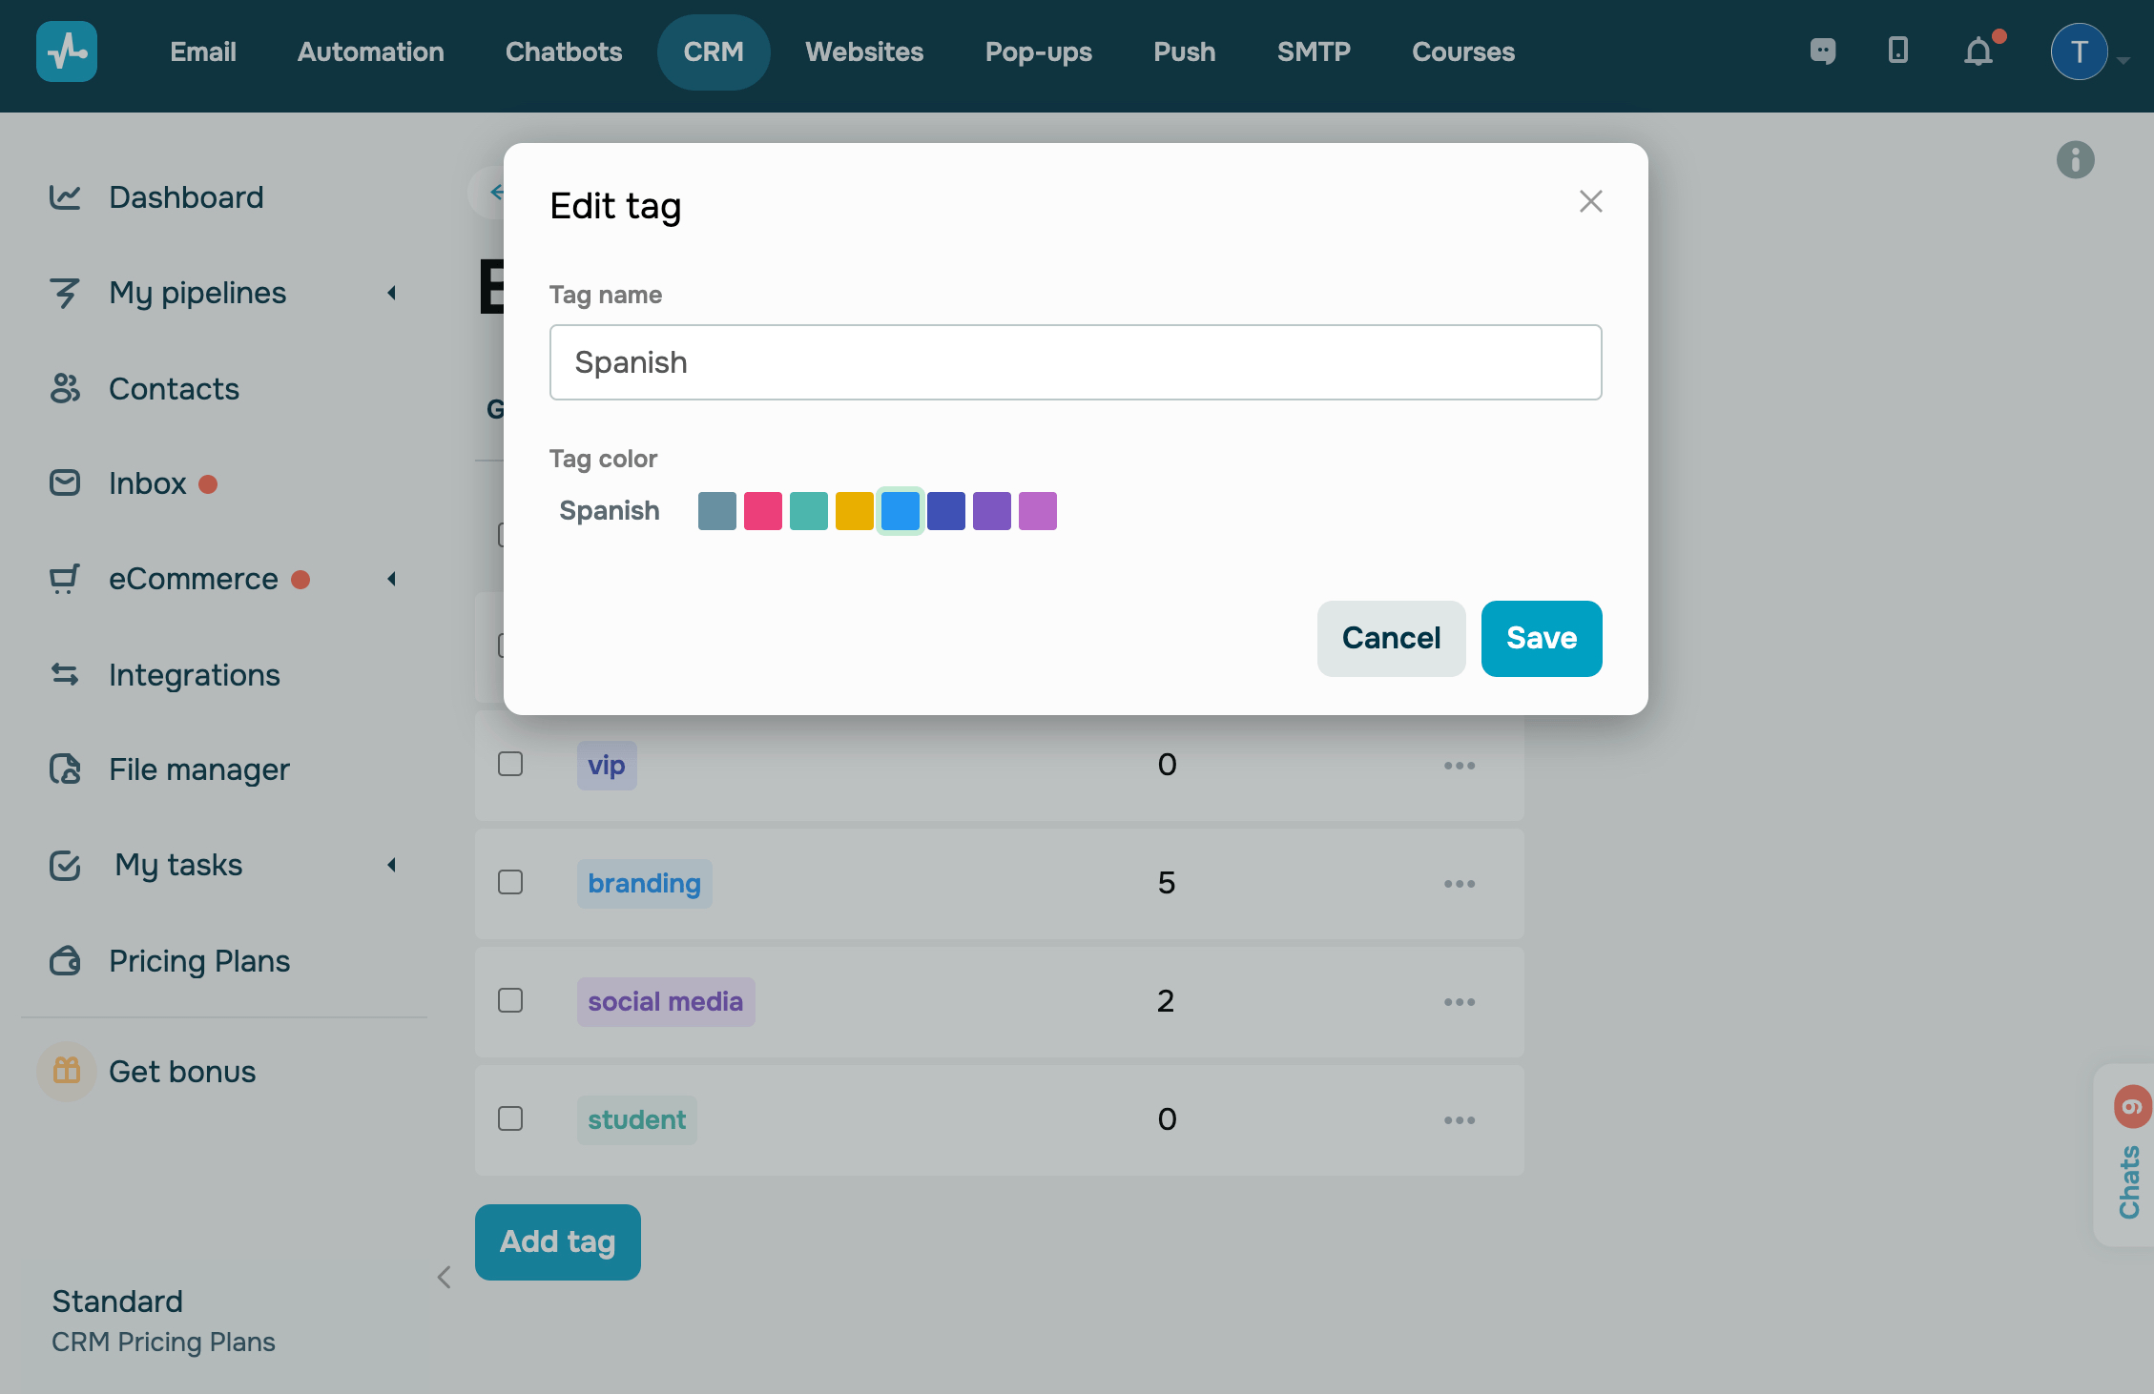Tick the student tag checkbox
This screenshot has height=1394, width=2154.
510,1118
